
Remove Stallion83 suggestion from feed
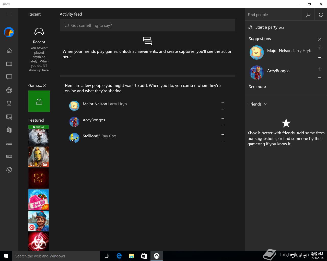point(223,142)
